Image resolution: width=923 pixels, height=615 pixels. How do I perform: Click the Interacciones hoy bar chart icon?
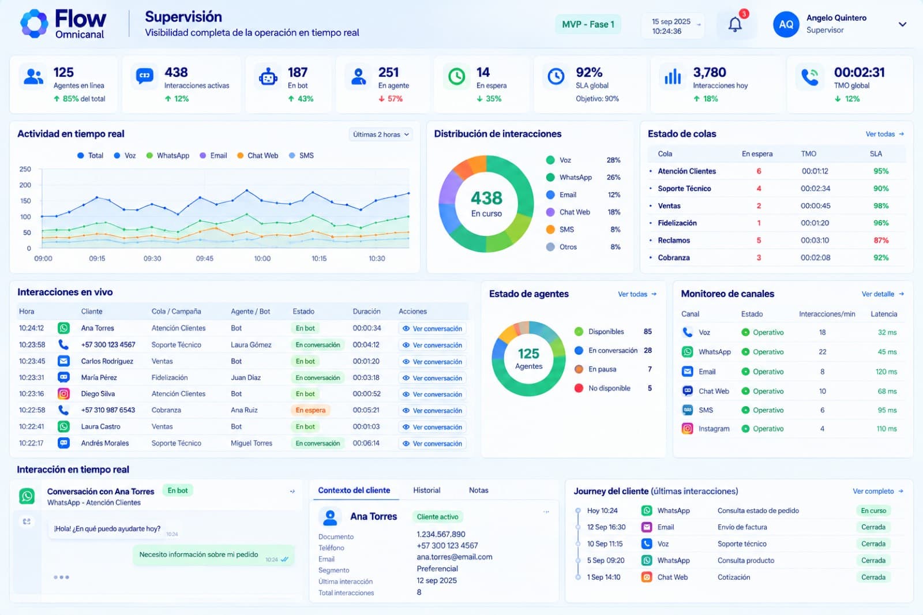(x=673, y=76)
